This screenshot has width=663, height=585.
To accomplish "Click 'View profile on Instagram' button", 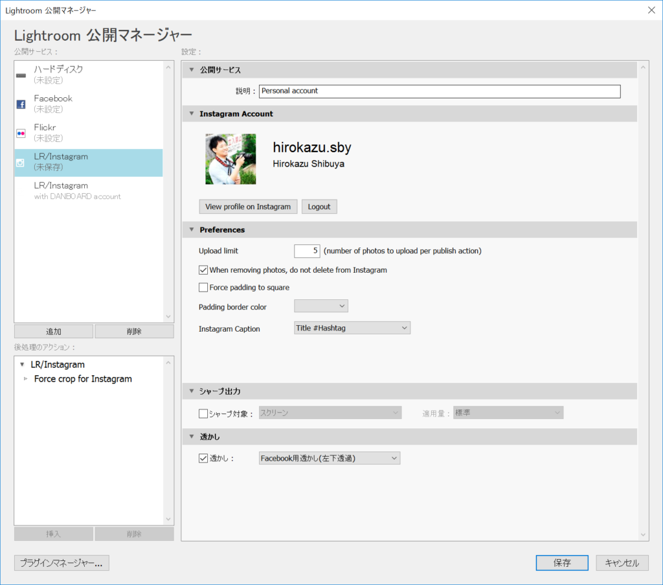I will click(248, 207).
